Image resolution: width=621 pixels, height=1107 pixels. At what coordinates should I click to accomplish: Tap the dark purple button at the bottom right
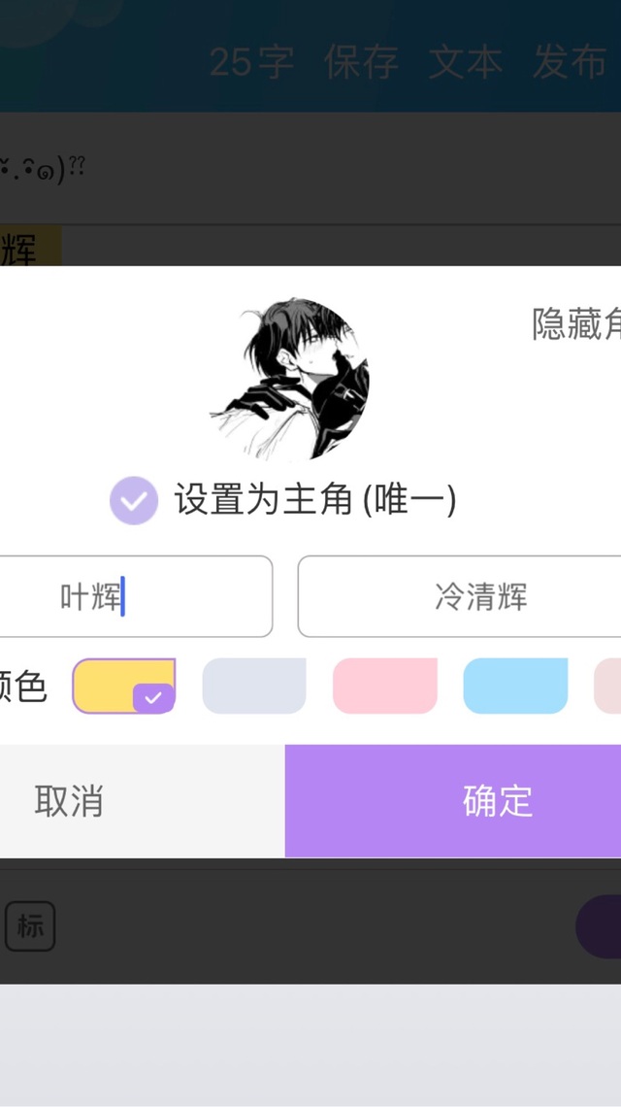599,926
